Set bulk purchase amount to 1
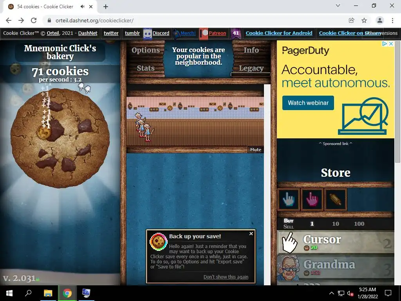401x301 pixels. pyautogui.click(x=312, y=224)
